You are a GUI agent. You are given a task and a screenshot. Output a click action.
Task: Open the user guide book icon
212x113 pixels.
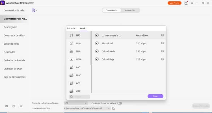click(x=6, y=106)
